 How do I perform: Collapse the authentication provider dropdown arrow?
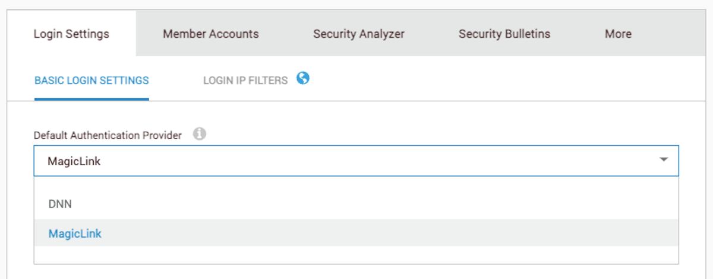pyautogui.click(x=664, y=161)
